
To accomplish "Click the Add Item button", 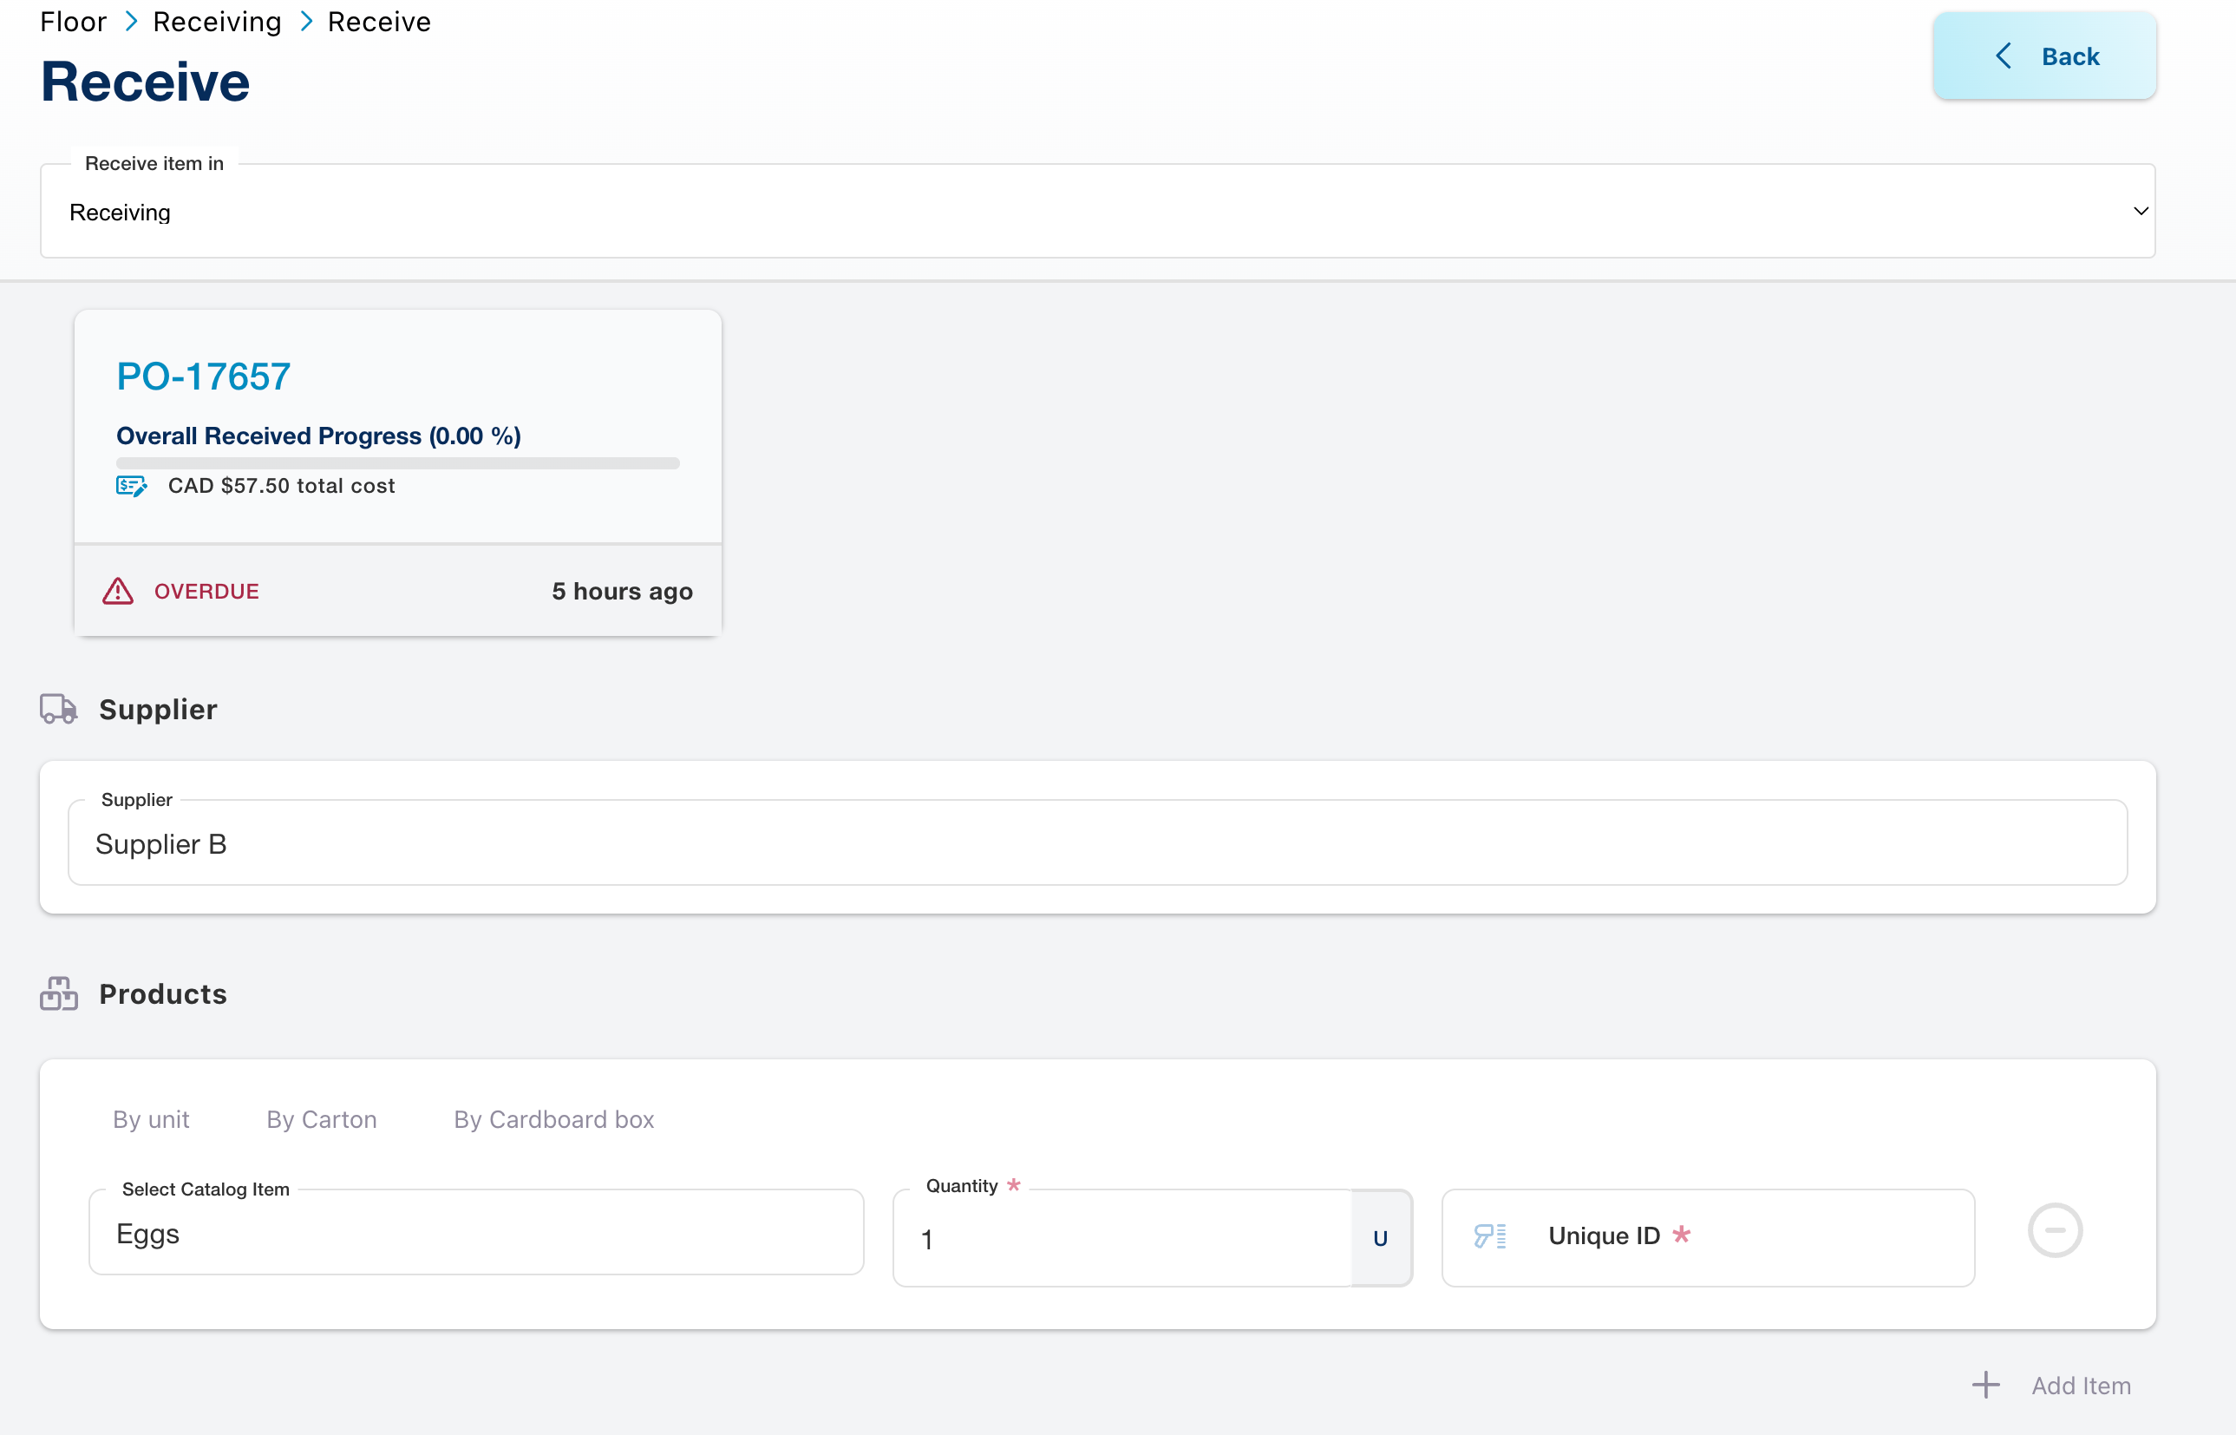I will tap(2081, 1386).
